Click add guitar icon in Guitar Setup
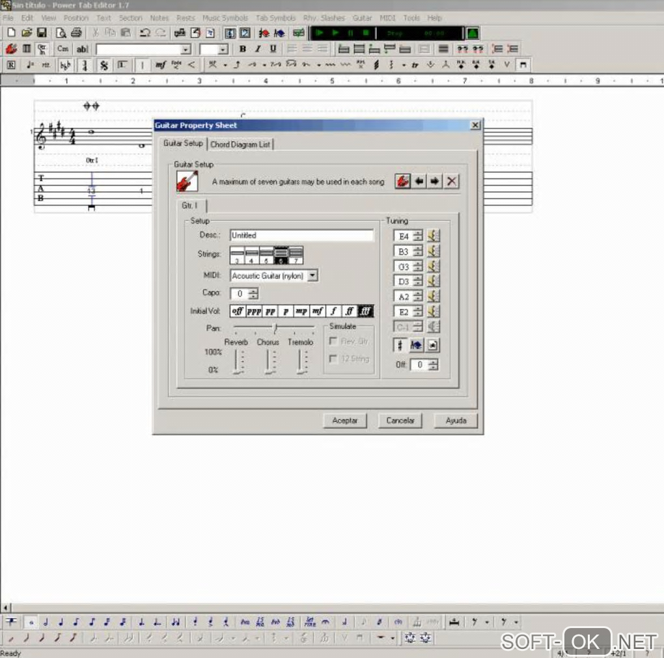Viewport: 664px width, 658px height. pyautogui.click(x=403, y=181)
